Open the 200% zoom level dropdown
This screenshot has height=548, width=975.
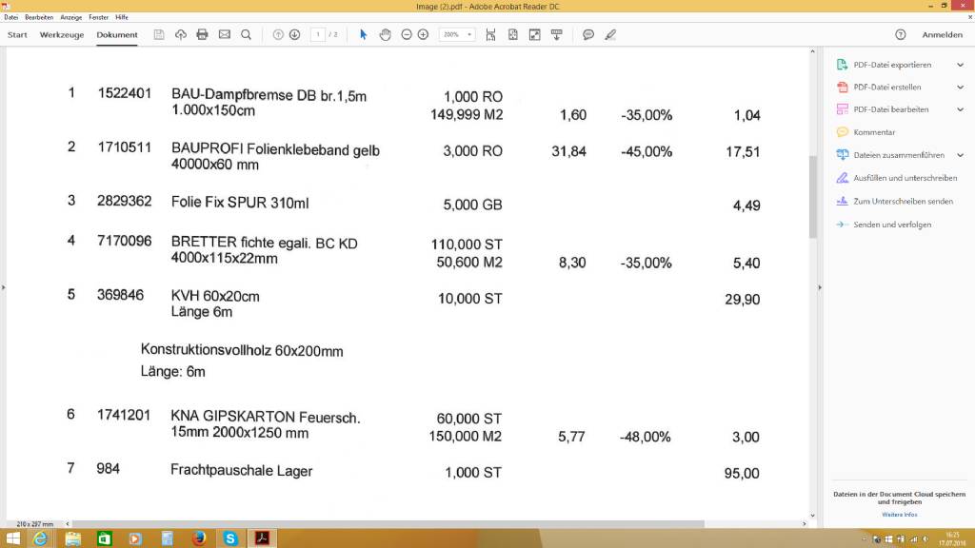pyautogui.click(x=457, y=34)
